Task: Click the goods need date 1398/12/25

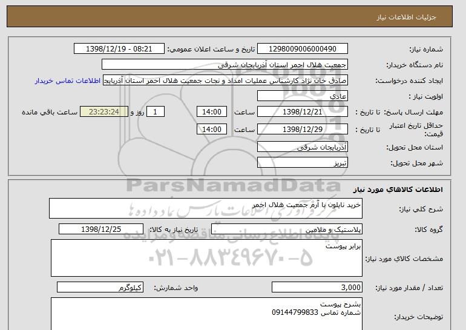Action: coord(101,229)
